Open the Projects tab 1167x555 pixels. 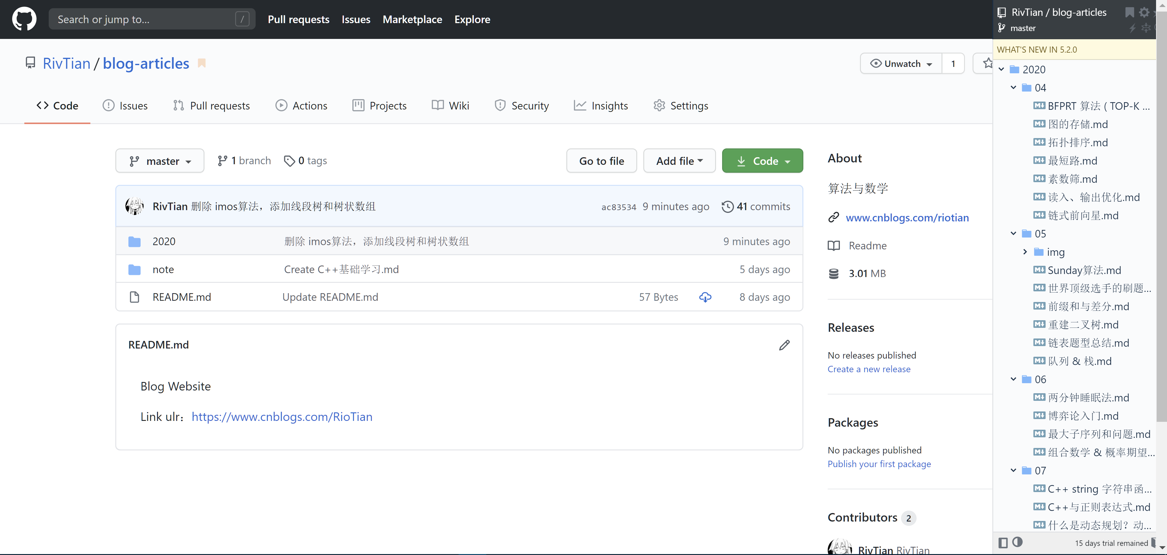(x=380, y=106)
